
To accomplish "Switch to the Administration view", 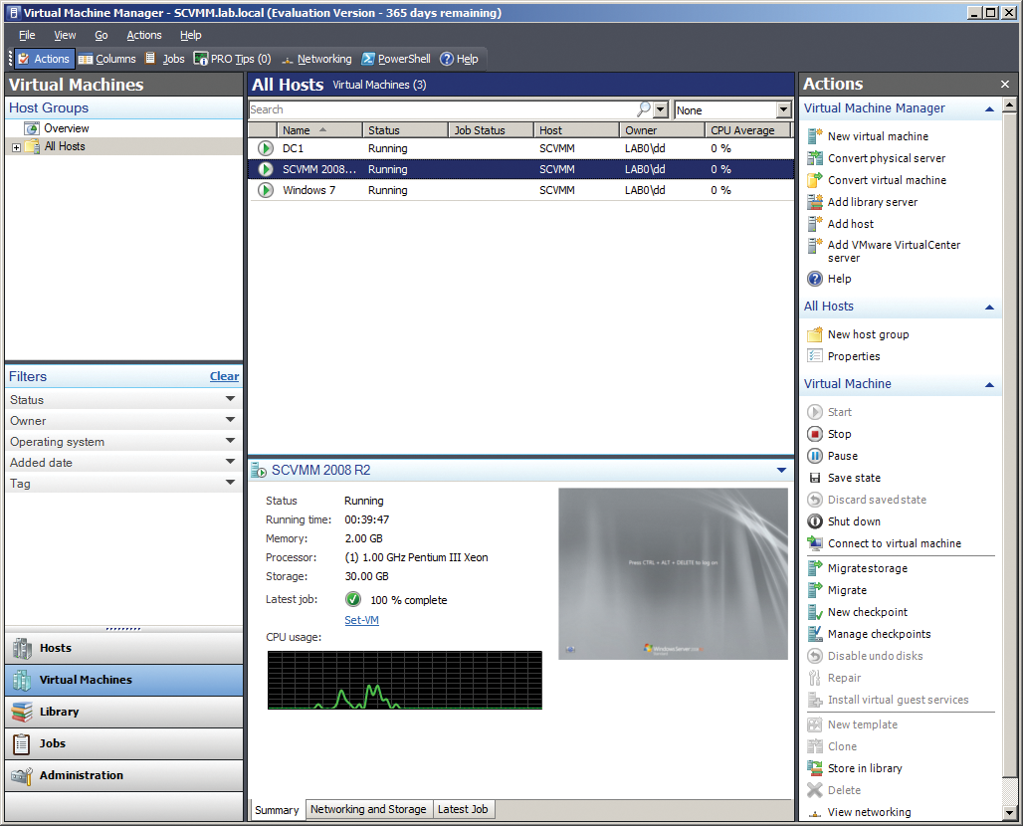I will [x=80, y=775].
